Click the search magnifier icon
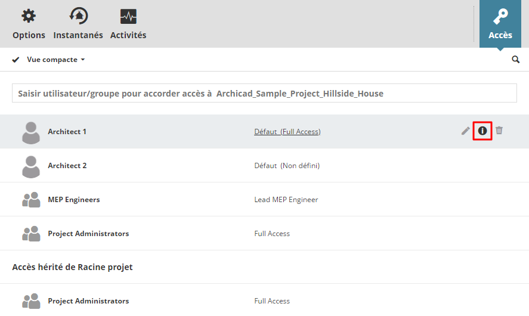This screenshot has height=316, width=529. coord(516,60)
